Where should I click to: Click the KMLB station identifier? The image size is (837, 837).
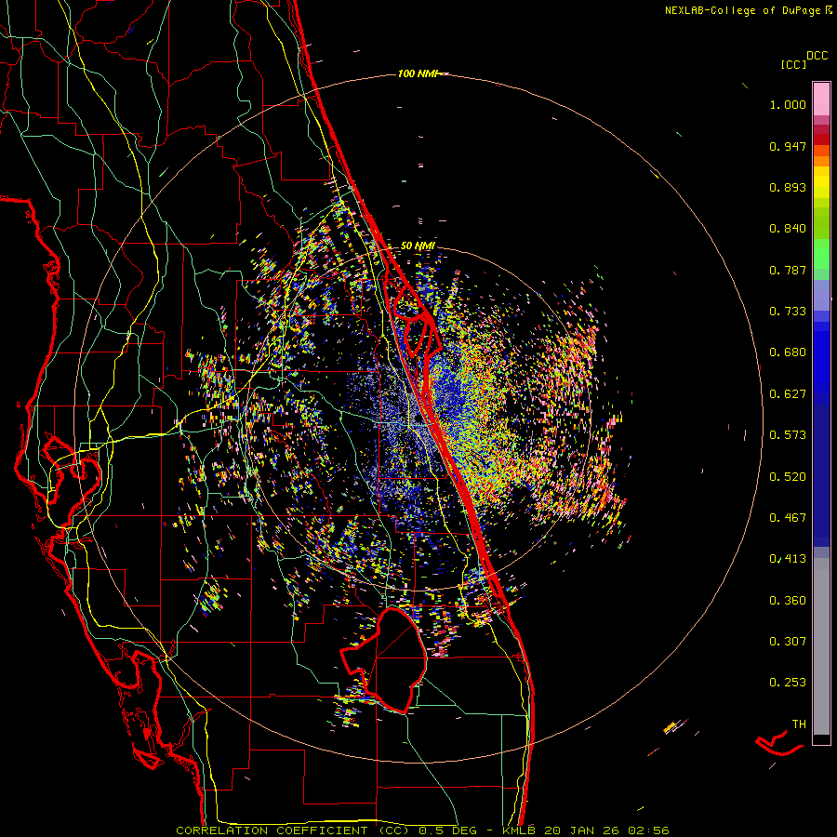[x=520, y=830]
